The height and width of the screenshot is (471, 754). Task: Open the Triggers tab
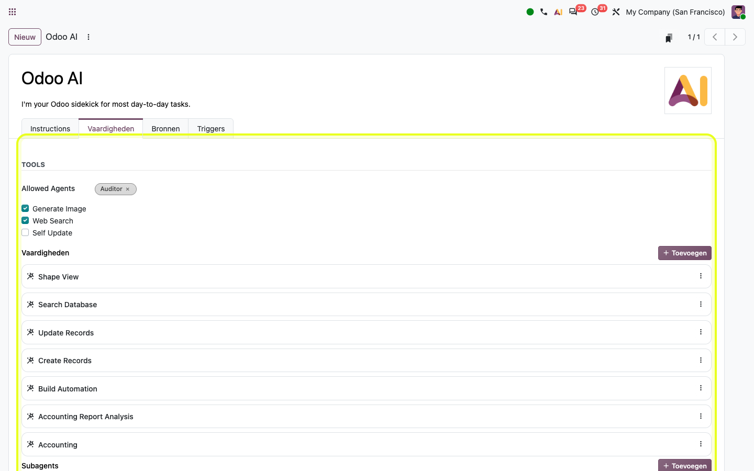[x=211, y=129]
